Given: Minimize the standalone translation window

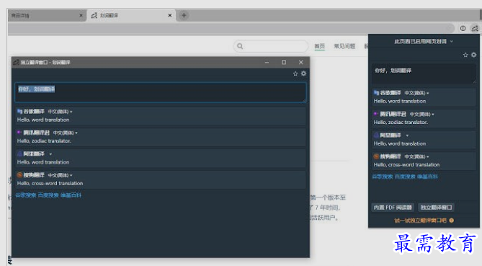Looking at the screenshot, I should coord(267,62).
